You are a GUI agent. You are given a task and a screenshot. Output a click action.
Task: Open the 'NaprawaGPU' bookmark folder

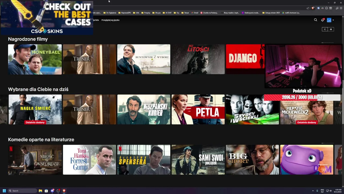[x=125, y=13]
